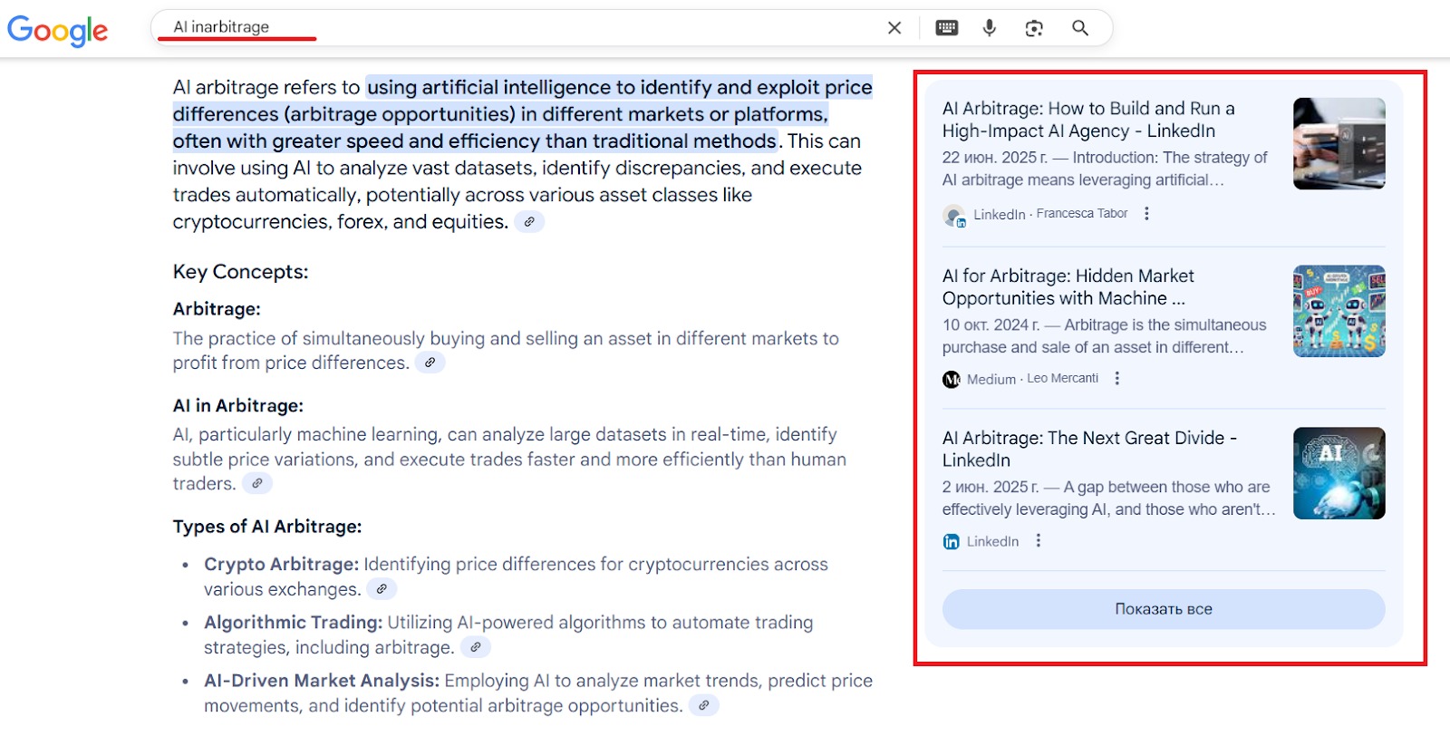The height and width of the screenshot is (736, 1450).
Task: Open more options for the third LinkedIn result
Action: (x=1039, y=541)
